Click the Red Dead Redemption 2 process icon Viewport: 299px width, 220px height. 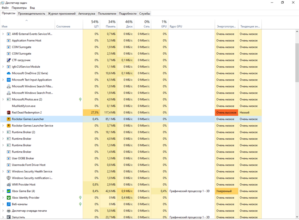coord(9,113)
